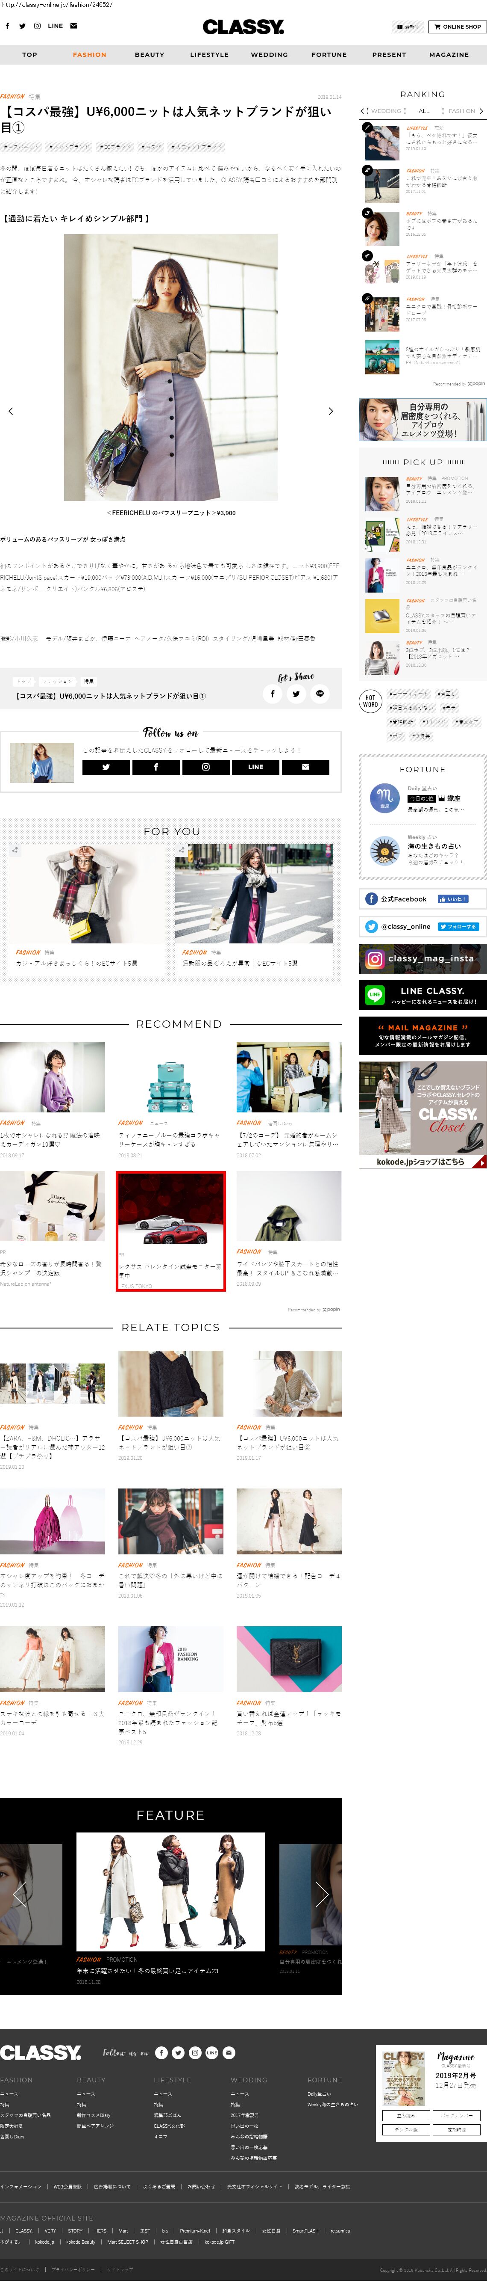The image size is (487, 2289).
Task: Open footer CLASSY. logo
Action: [x=41, y=2053]
